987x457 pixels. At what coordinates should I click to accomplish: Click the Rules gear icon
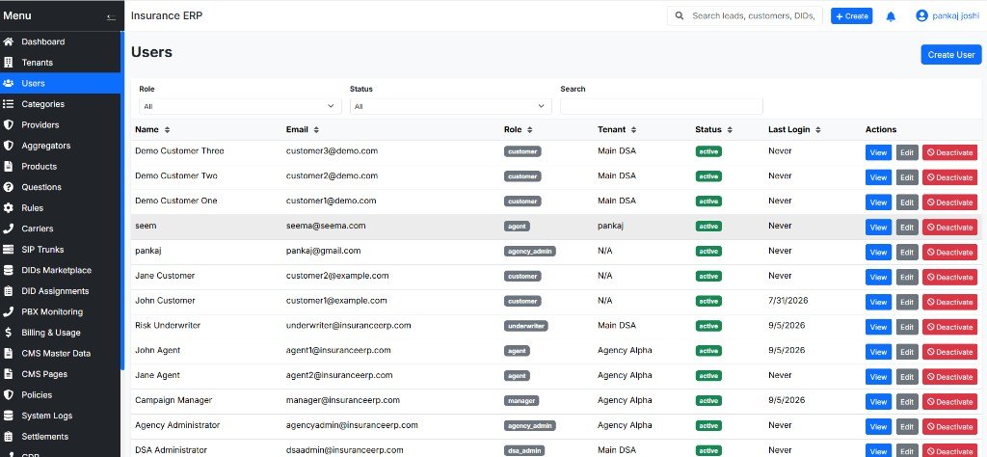[x=8, y=207]
